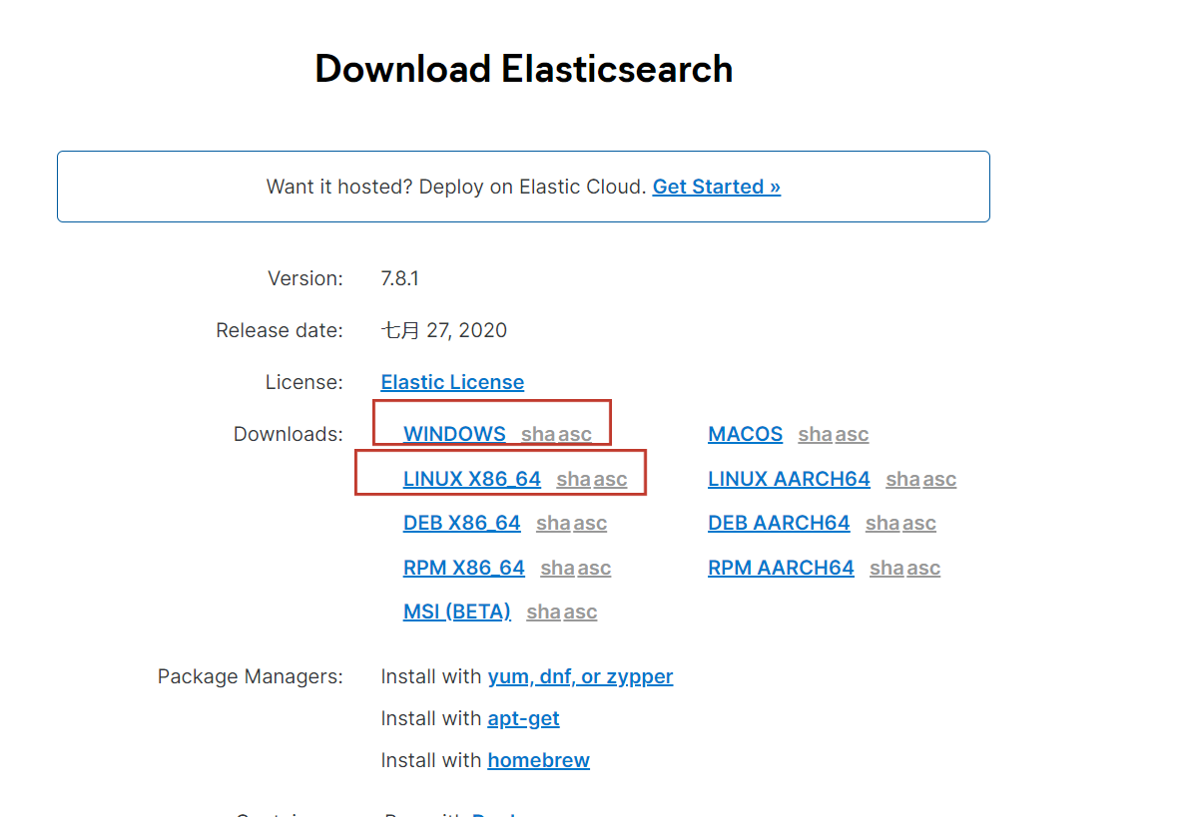
Task: Click the License: label
Action: pyautogui.click(x=303, y=382)
